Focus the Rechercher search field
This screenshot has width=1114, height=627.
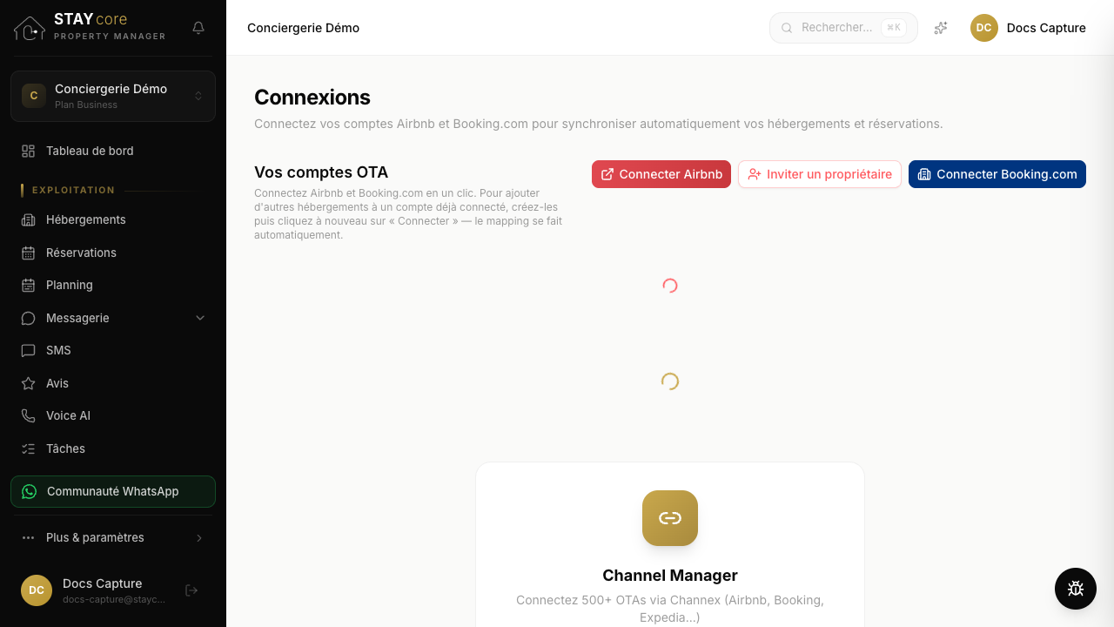(843, 28)
